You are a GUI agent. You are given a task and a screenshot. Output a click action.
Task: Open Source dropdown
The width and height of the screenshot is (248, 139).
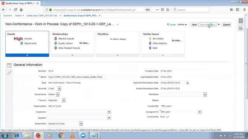pyautogui.click(x=64, y=100)
